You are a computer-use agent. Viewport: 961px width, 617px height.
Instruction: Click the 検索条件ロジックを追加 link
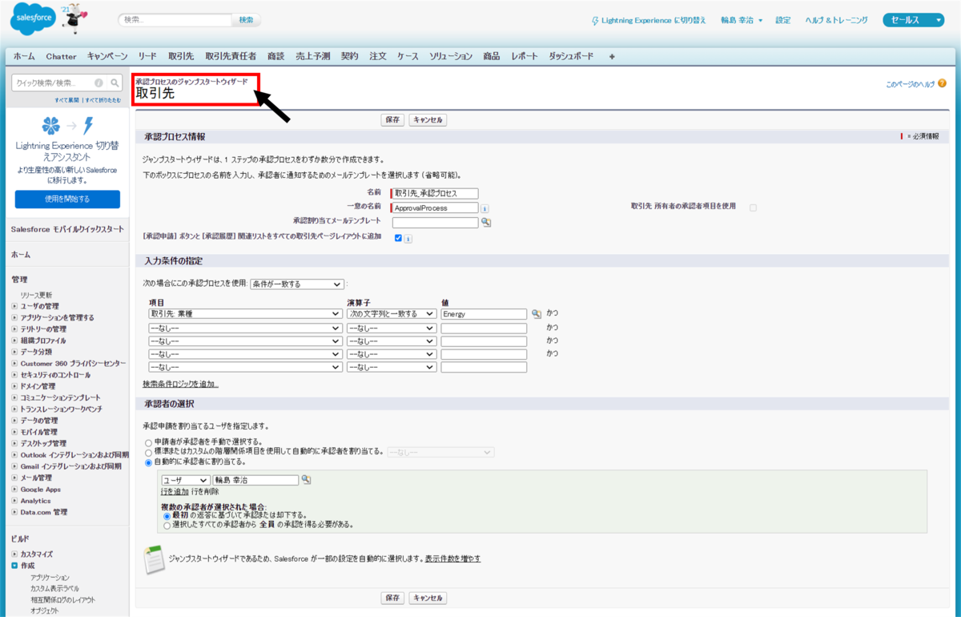181,384
